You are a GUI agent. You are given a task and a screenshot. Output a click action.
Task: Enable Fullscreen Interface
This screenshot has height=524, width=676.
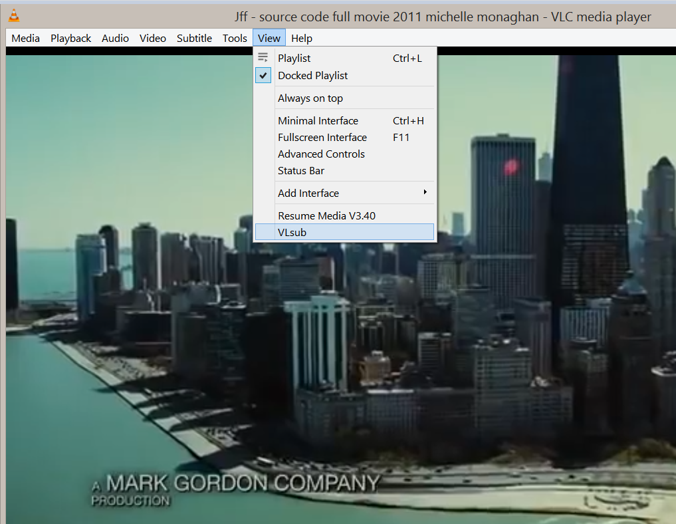click(x=344, y=138)
